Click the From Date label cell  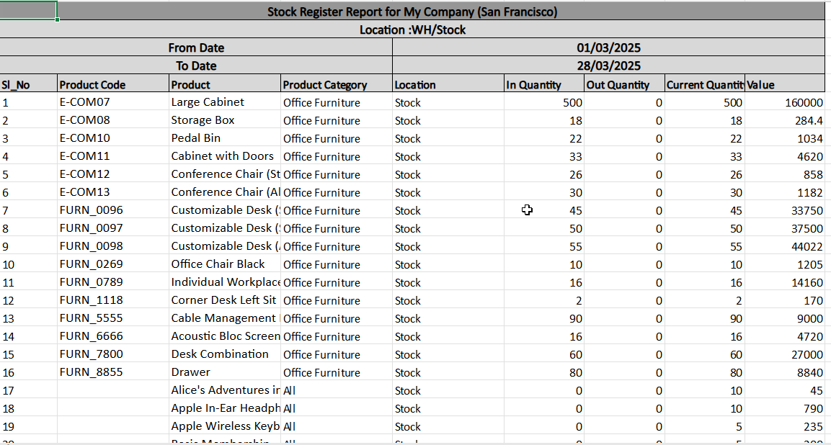[x=196, y=48]
